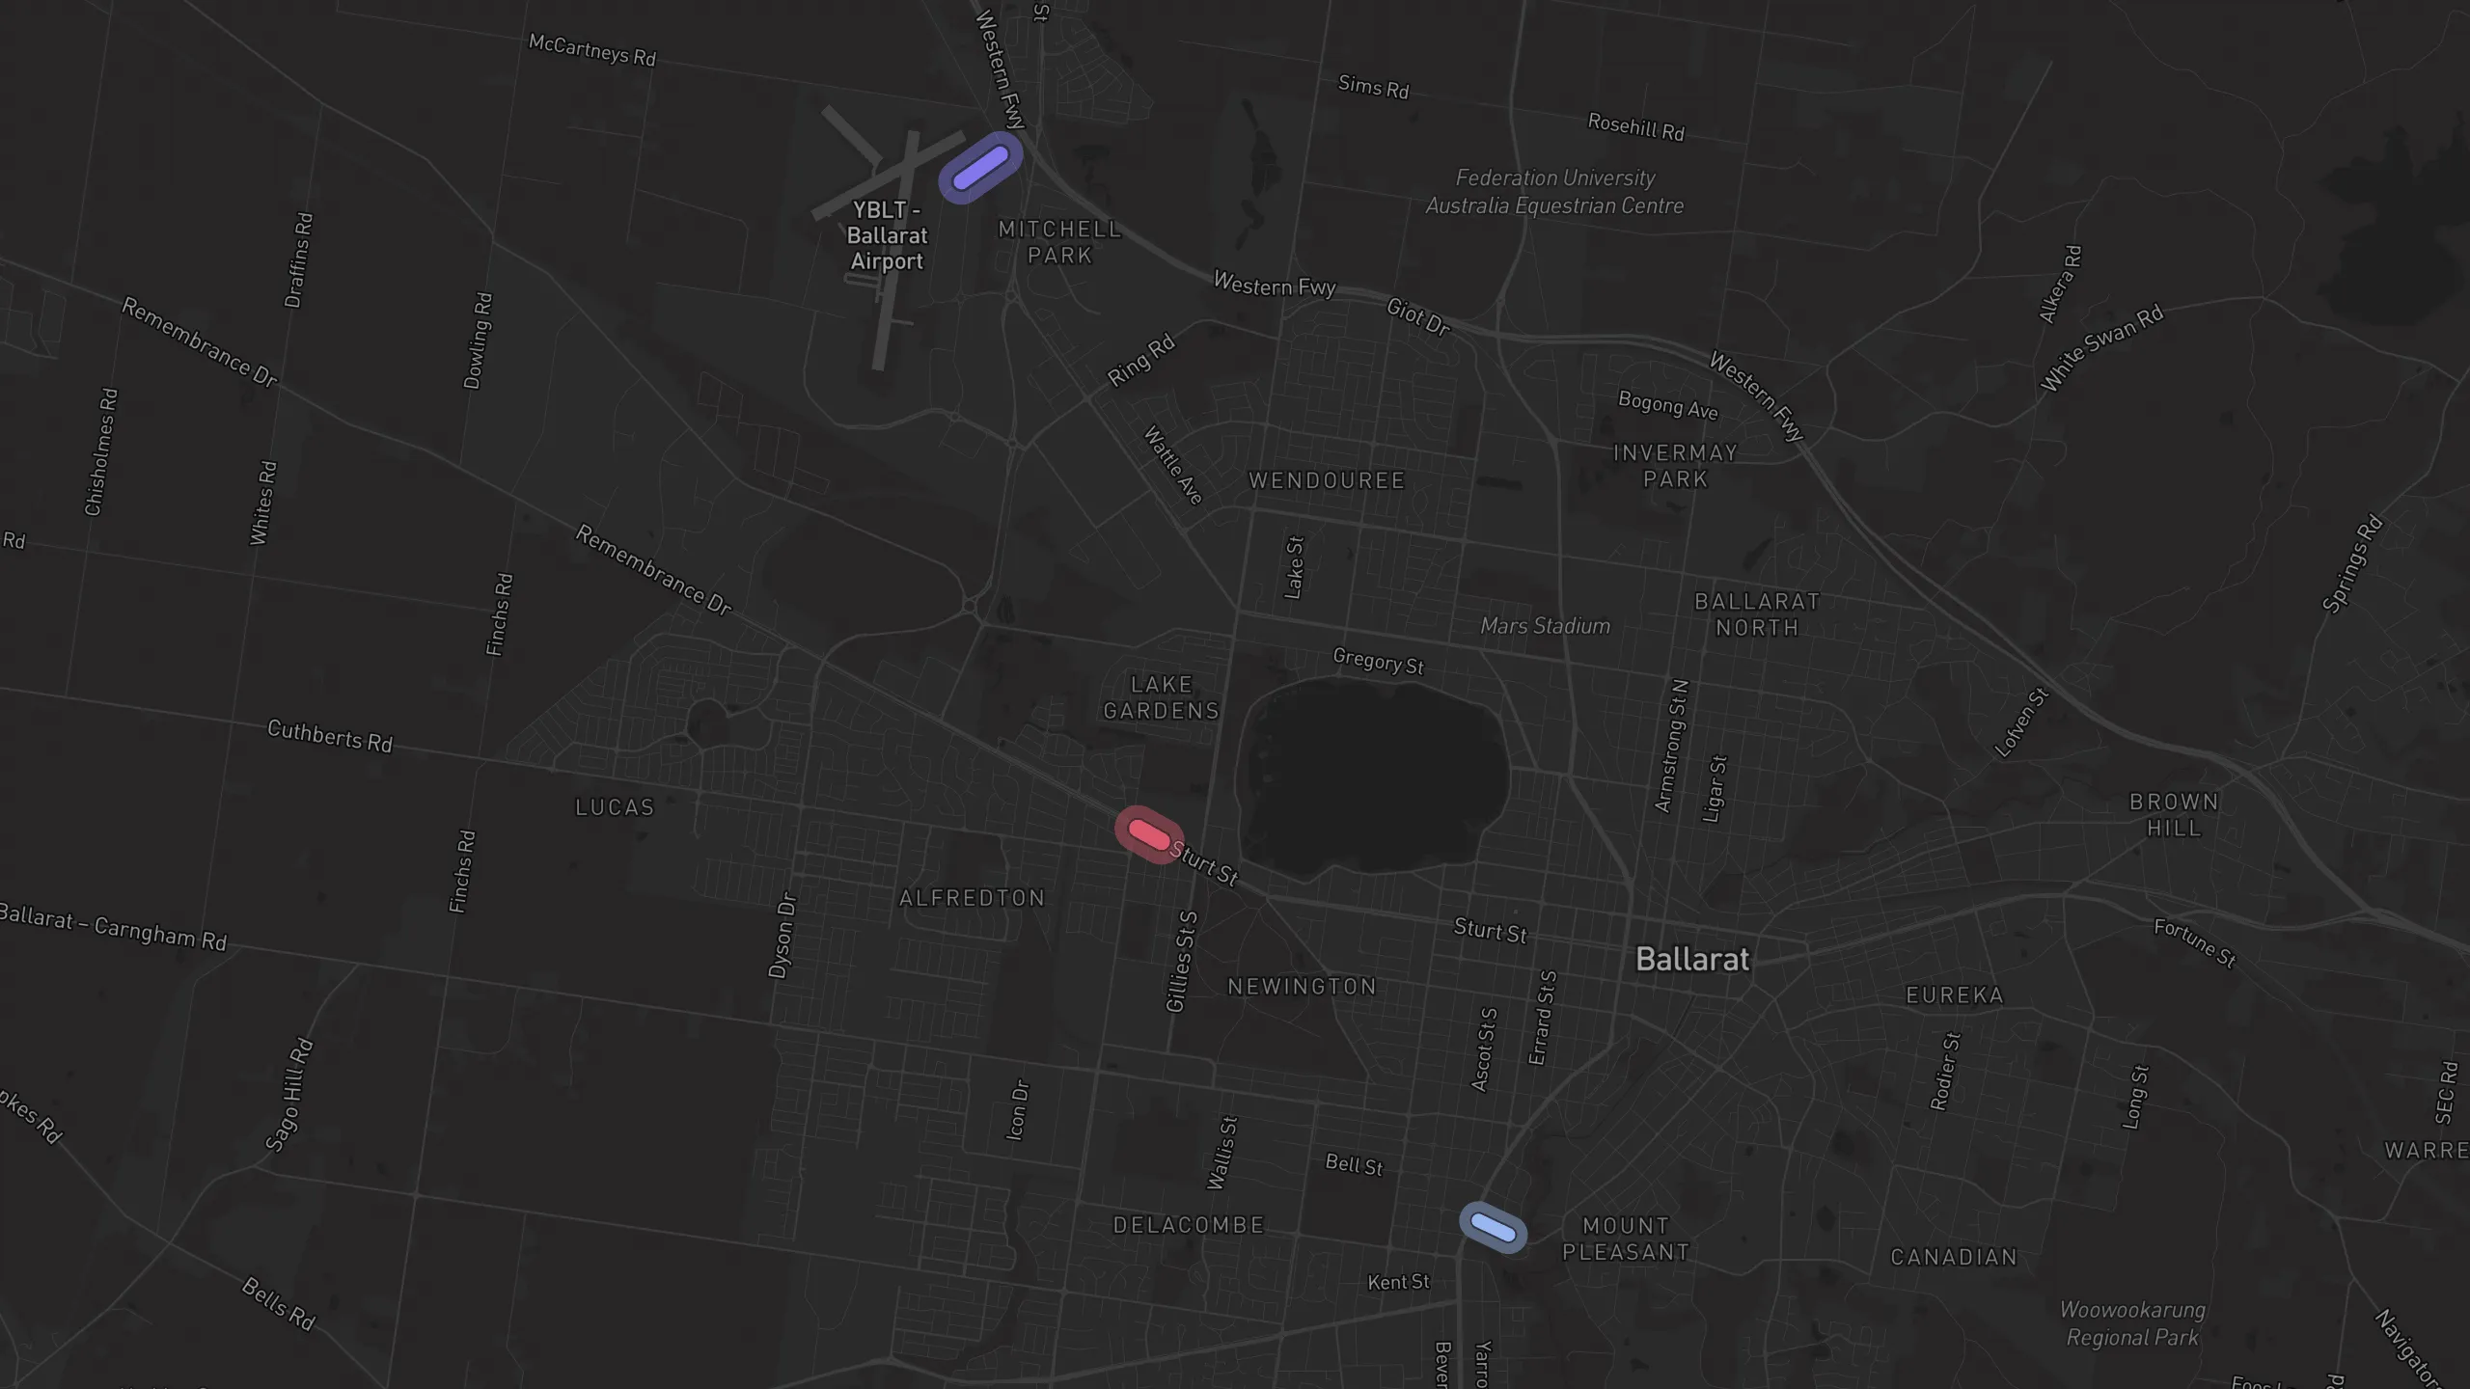The width and height of the screenshot is (2470, 1389).
Task: Click the Ballarat – Carngham Rd label
Action: click(x=113, y=927)
